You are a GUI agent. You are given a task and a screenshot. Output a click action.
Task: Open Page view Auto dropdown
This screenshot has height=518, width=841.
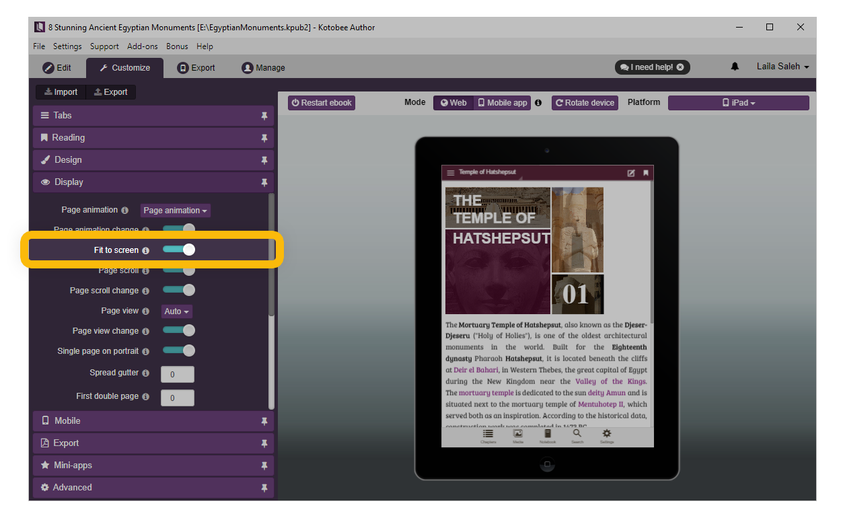(x=177, y=311)
